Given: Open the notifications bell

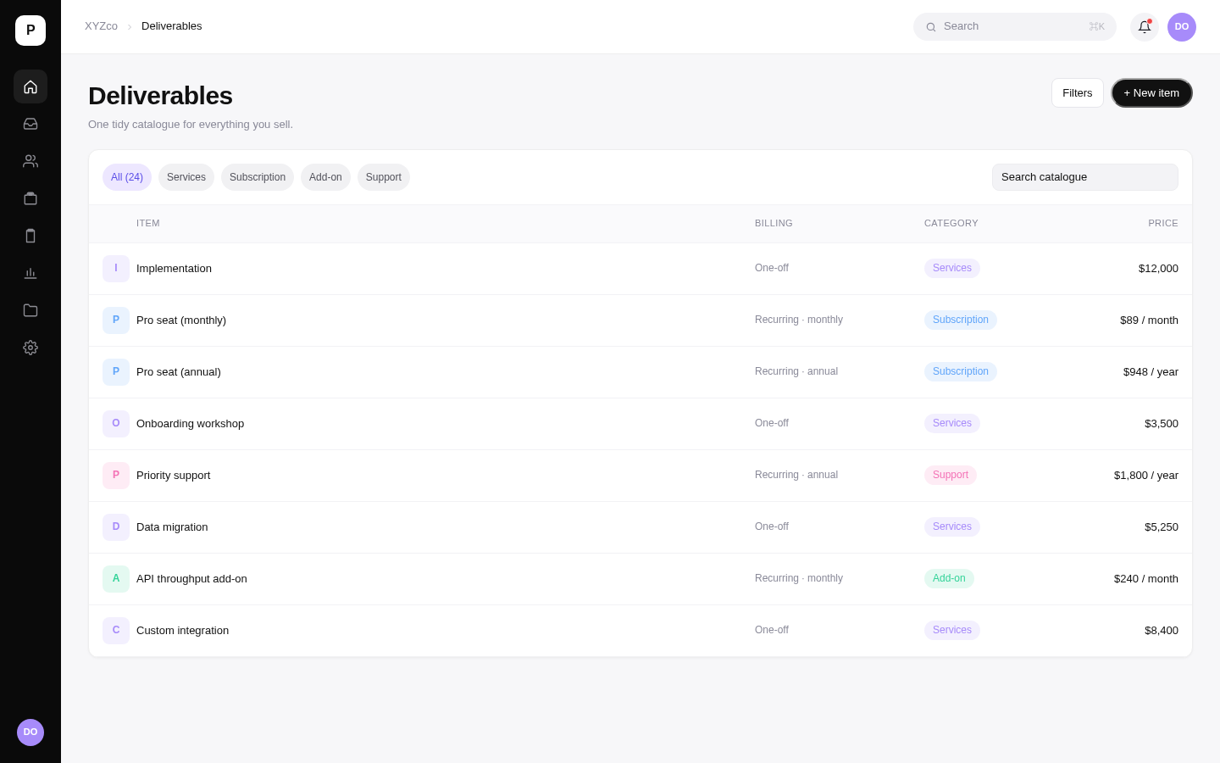Looking at the screenshot, I should pyautogui.click(x=1145, y=27).
